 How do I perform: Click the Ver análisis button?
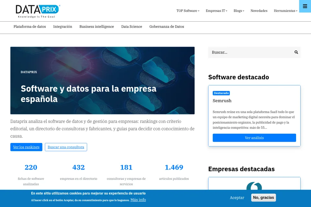pyautogui.click(x=254, y=138)
